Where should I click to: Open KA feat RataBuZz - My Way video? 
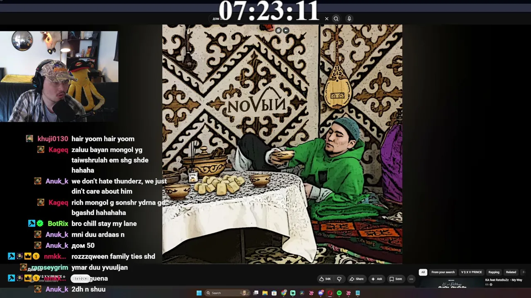tap(504, 280)
